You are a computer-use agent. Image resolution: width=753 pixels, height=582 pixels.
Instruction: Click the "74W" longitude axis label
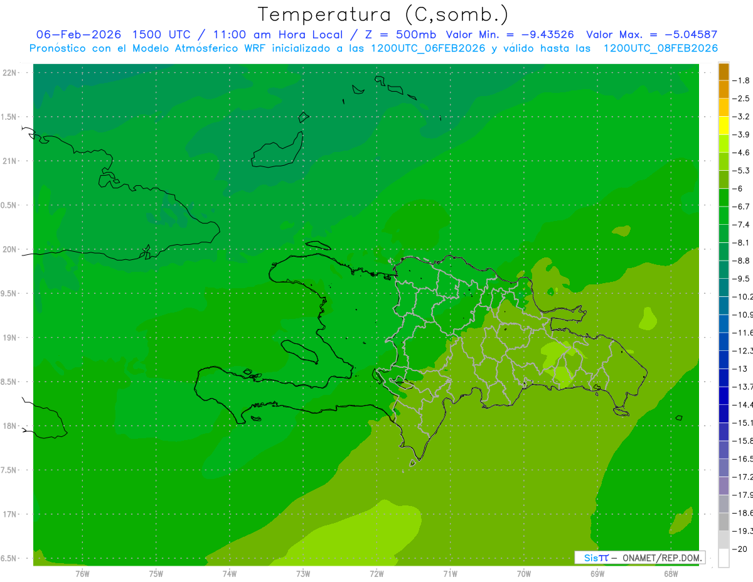coord(230,573)
